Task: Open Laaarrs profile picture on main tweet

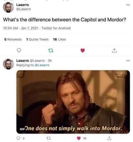Action: tap(8, 7)
